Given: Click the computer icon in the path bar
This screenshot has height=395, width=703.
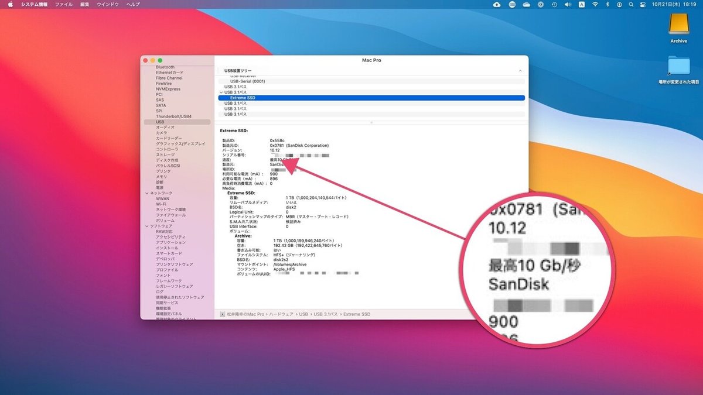Looking at the screenshot, I should coord(222,314).
